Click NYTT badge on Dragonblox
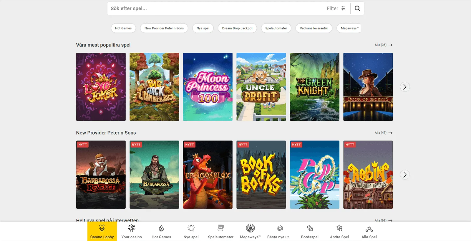The width and height of the screenshot is (471, 241). 190,145
